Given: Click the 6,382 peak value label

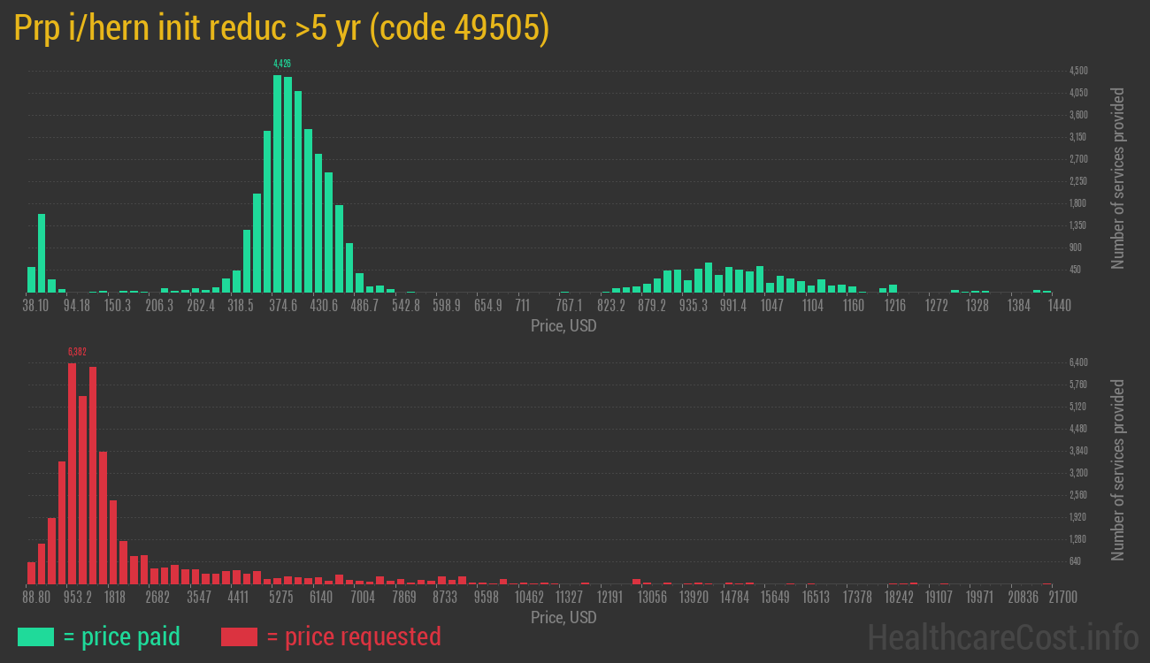Looking at the screenshot, I should point(76,351).
